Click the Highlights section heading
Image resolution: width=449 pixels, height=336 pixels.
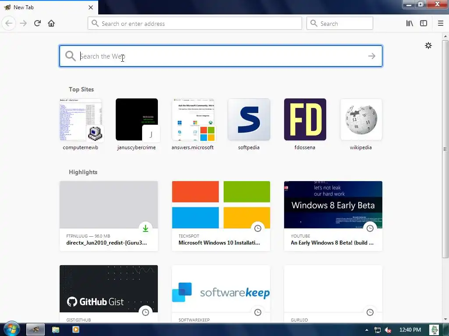coord(83,172)
